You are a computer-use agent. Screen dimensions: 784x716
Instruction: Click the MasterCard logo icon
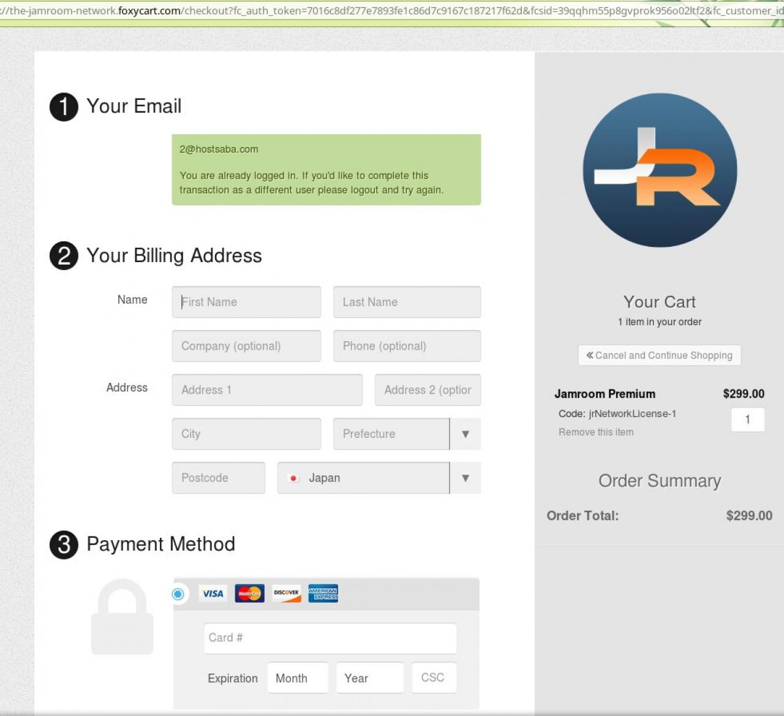pyautogui.click(x=249, y=594)
